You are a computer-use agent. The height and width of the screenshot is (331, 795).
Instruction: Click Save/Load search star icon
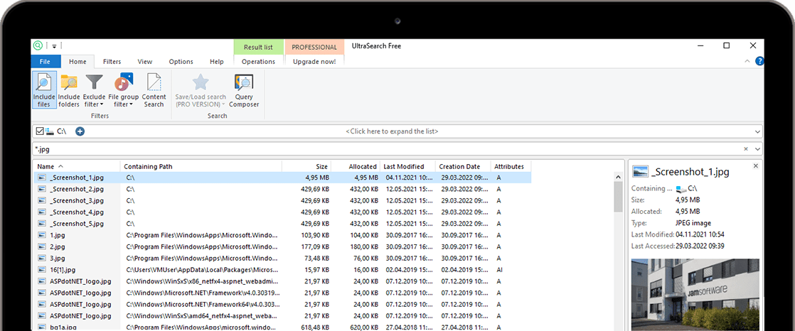click(201, 82)
